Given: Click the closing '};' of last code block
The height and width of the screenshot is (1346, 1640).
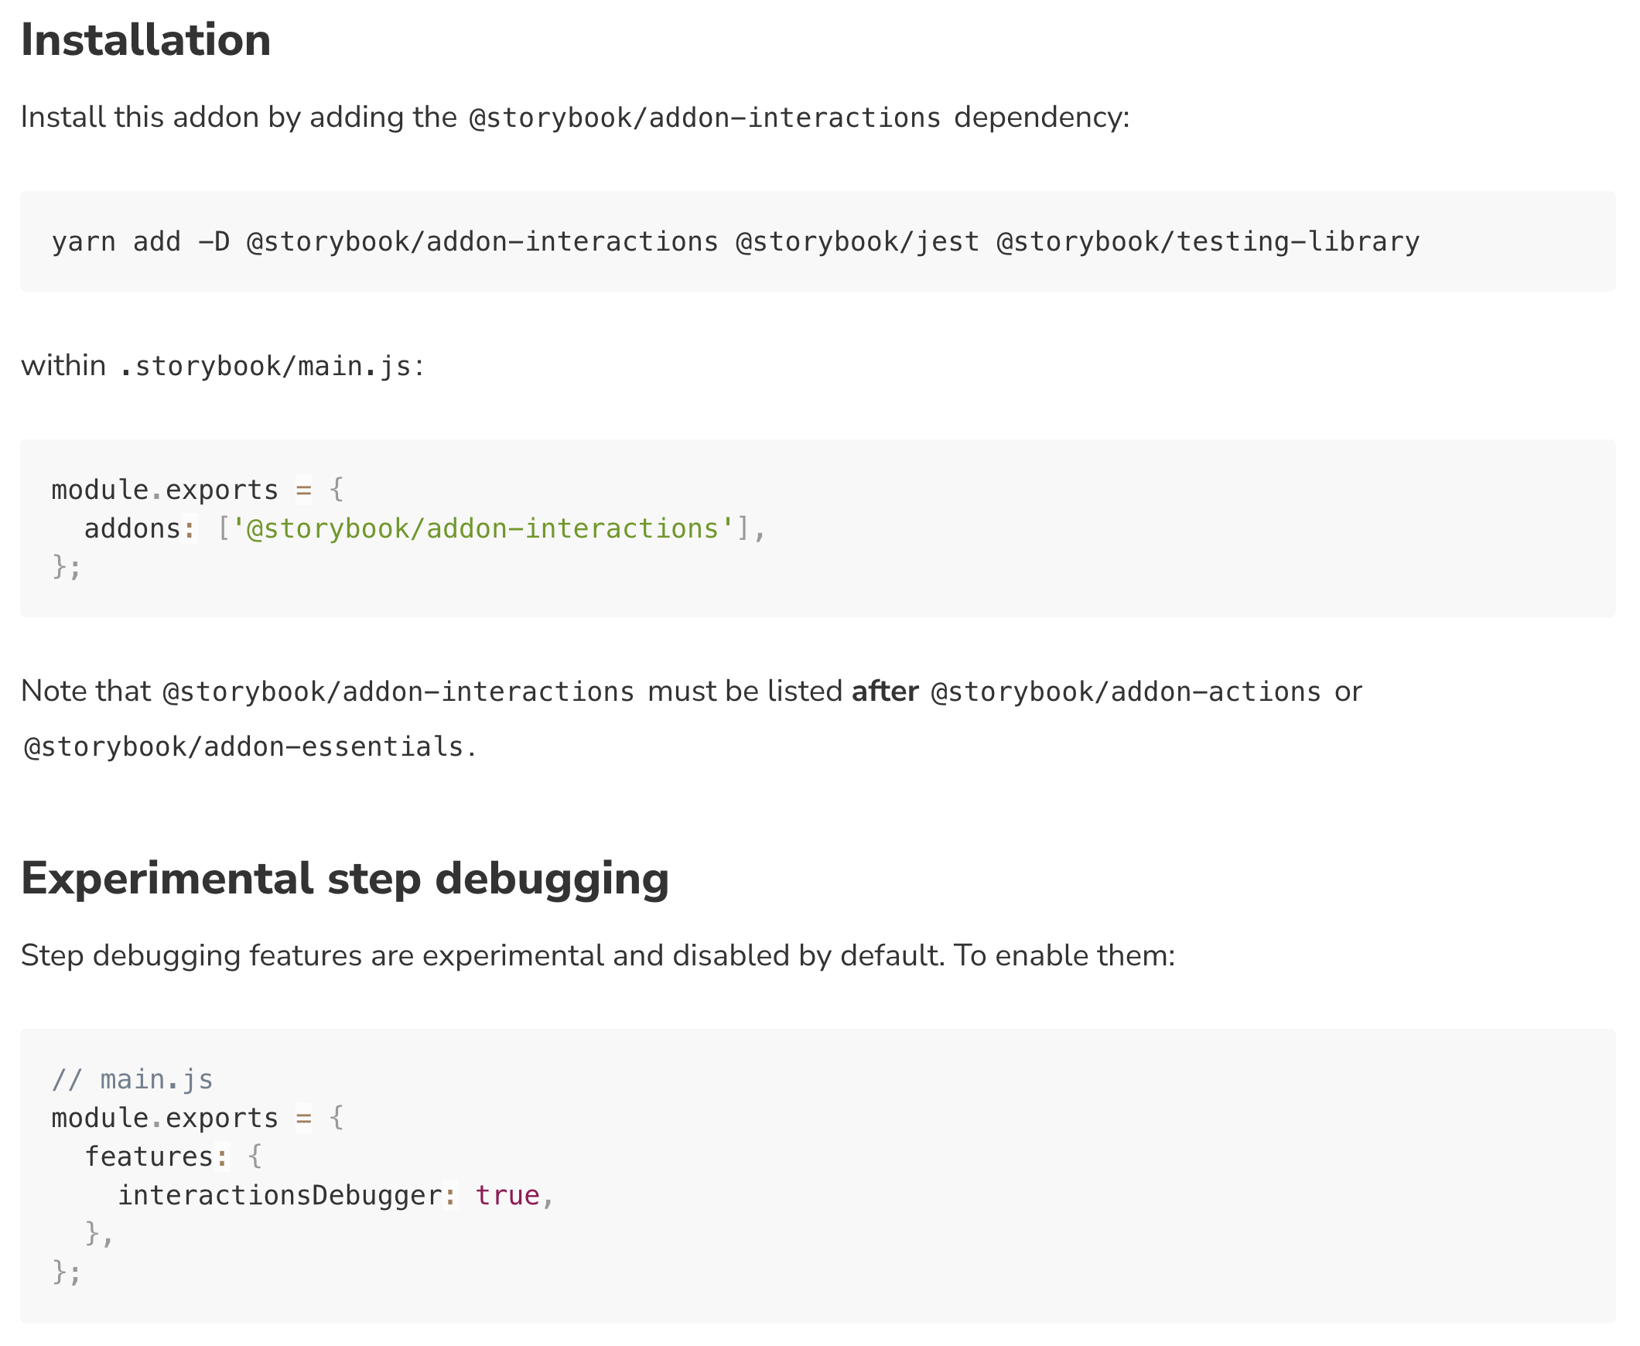Looking at the screenshot, I should coord(66,1273).
